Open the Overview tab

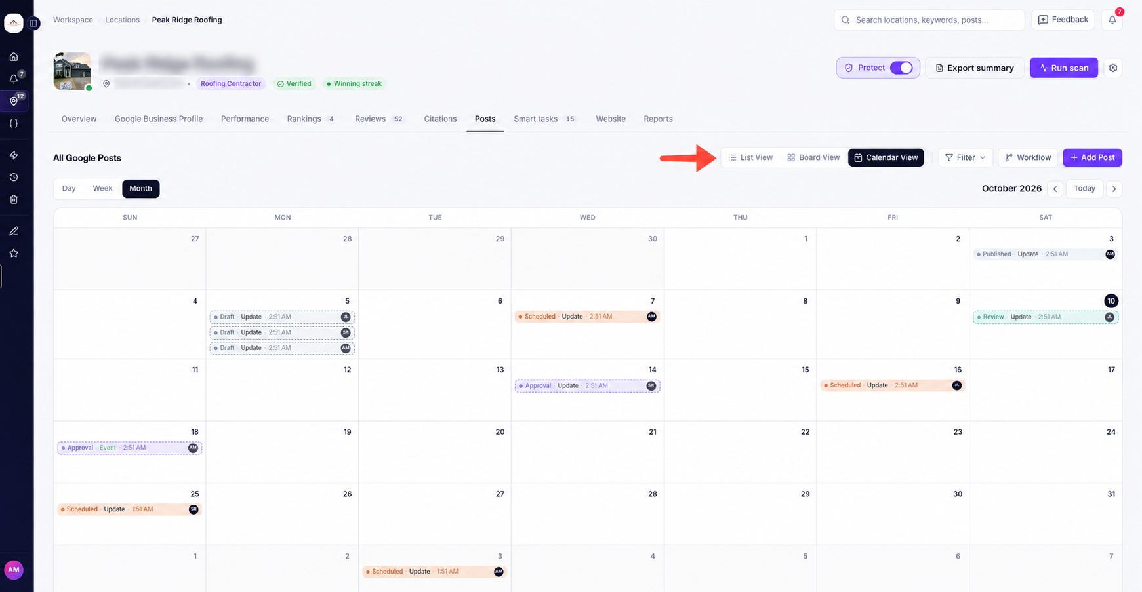point(79,119)
